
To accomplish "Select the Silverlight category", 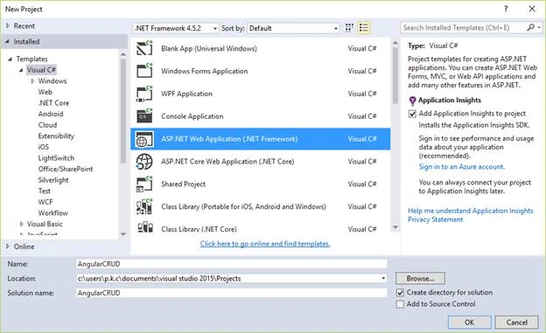I will click(53, 180).
